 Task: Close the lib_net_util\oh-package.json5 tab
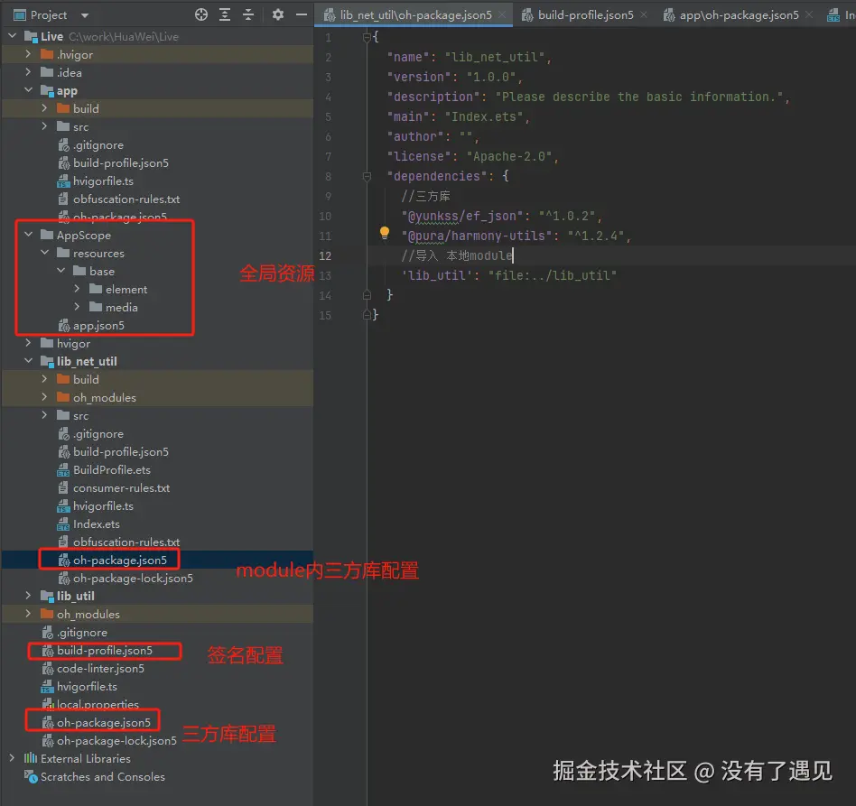(x=502, y=14)
